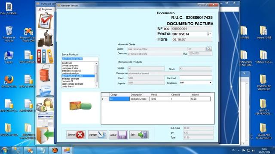Open the Registros menu in Punto de Venta window
Screen dimensions: 275x154
click(x=46, y=9)
